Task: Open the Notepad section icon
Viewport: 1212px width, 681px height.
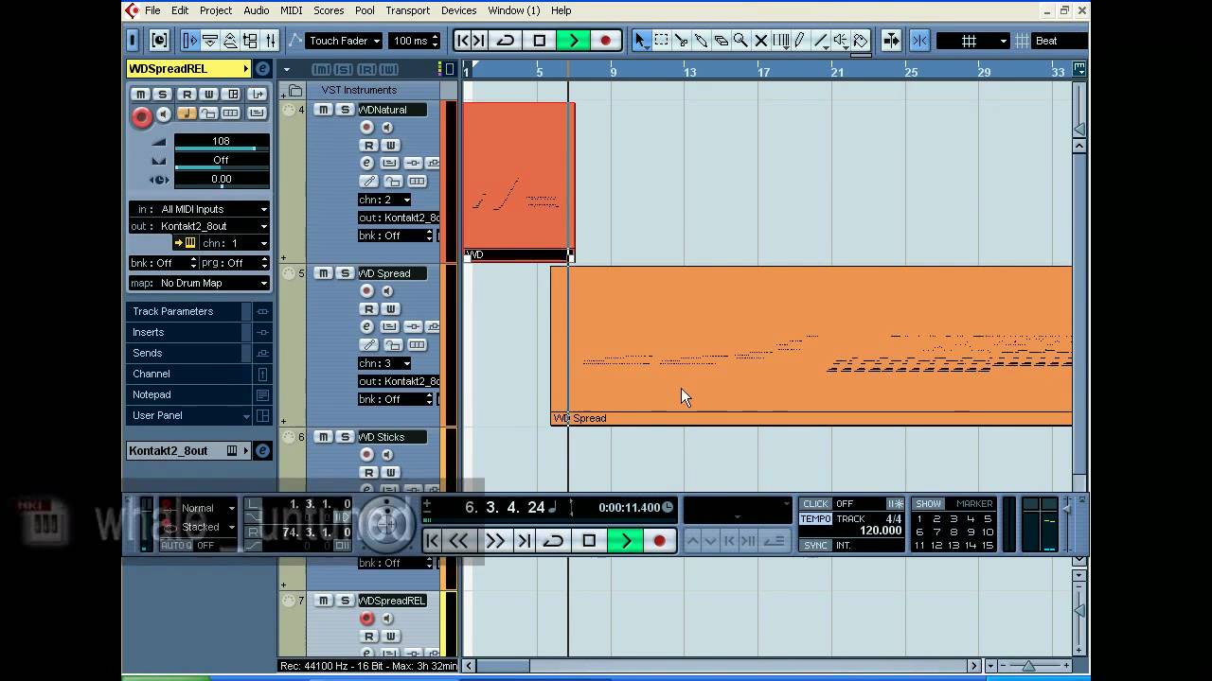Action: click(x=262, y=394)
